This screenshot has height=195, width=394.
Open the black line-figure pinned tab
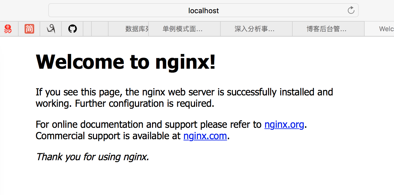click(x=51, y=29)
